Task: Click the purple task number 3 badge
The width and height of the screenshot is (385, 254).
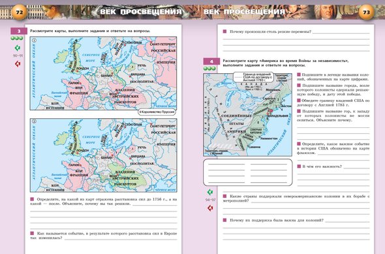Action: coord(19,31)
